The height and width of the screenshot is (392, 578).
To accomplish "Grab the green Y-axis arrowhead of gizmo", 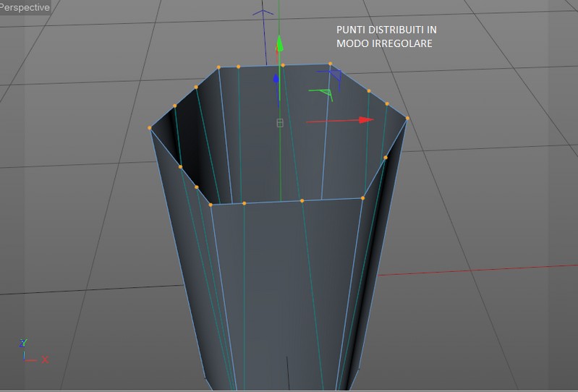I will tap(280, 43).
